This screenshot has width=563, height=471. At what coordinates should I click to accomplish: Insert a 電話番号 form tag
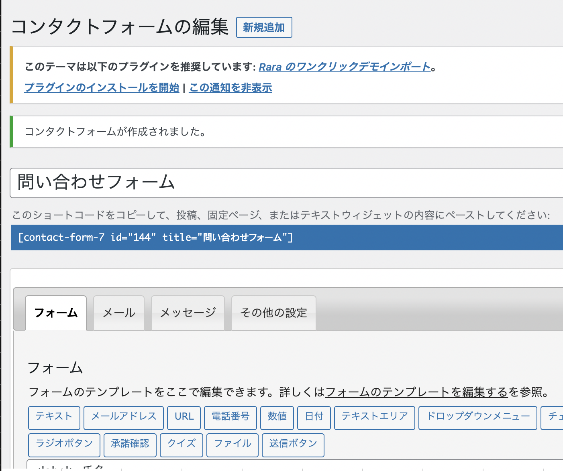tap(231, 417)
